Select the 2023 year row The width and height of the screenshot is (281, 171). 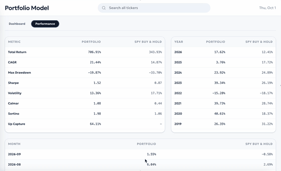[224, 83]
